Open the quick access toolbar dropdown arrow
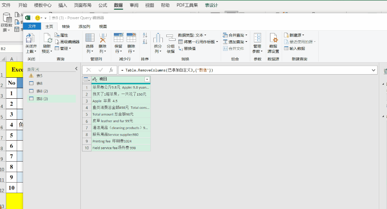This screenshot has height=209, width=387. click(45, 18)
